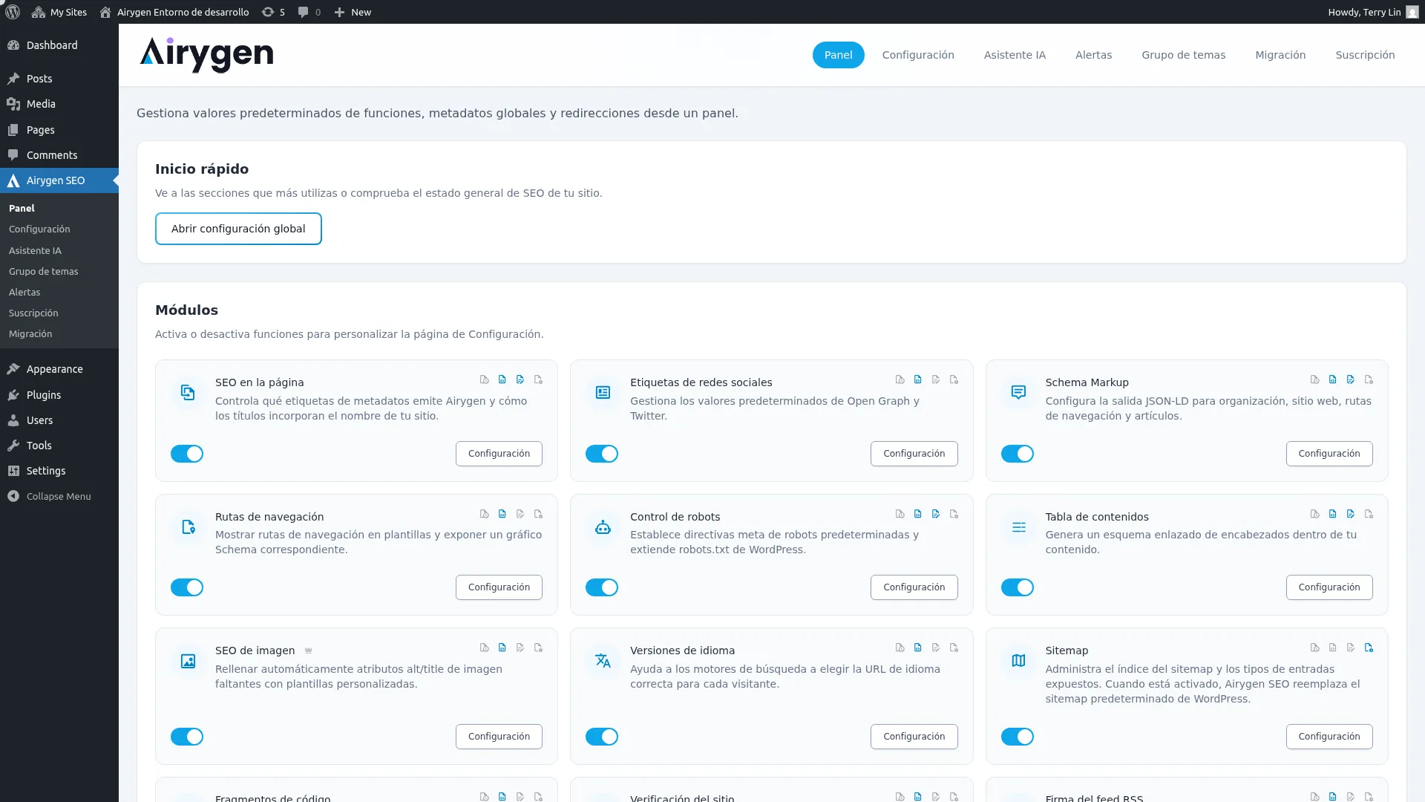1425x802 pixels.
Task: Click the WordPress logo in admin bar
Action: [13, 12]
